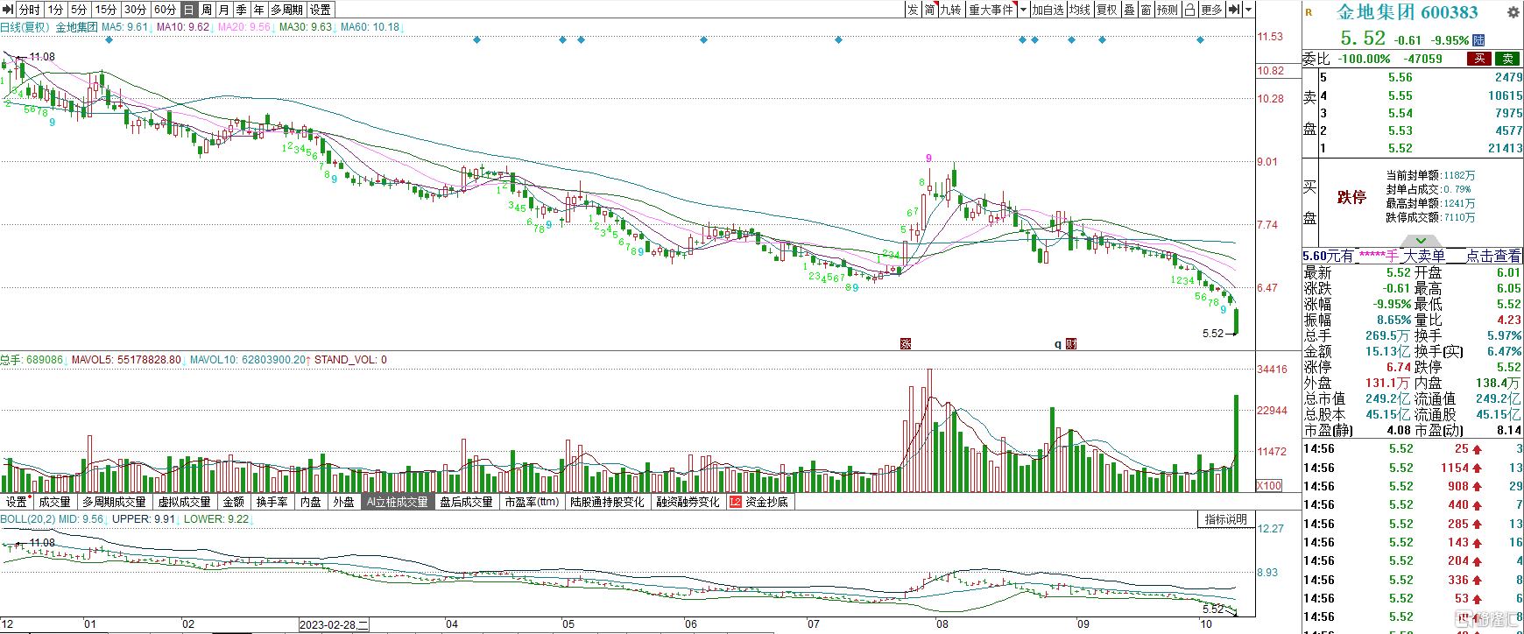This screenshot has width=1524, height=634.
Task: Select the 虚拟成交量 indicator tab
Action: 184,502
